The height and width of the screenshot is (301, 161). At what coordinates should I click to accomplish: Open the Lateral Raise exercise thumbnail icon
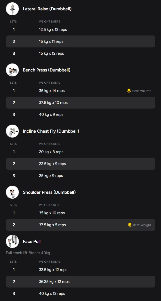coord(12,9)
